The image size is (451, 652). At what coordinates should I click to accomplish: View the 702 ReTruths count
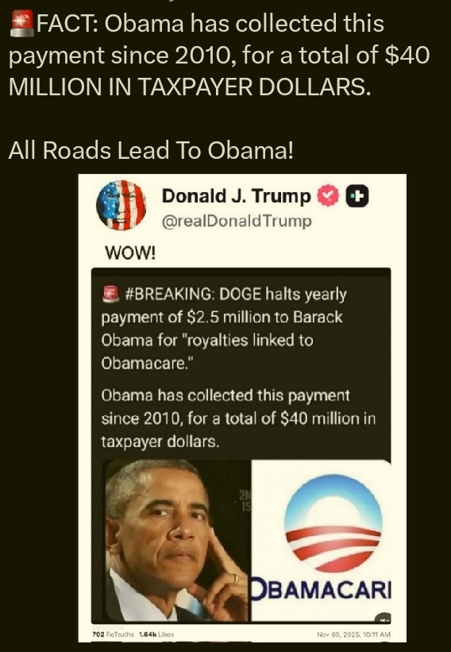113,634
